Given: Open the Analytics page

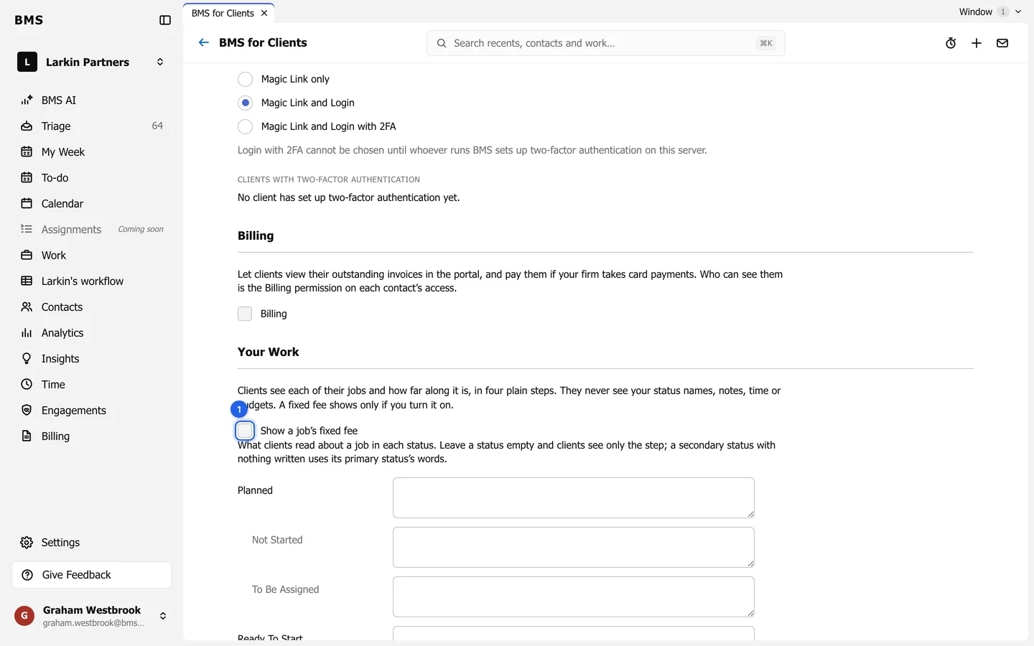Looking at the screenshot, I should [91, 332].
